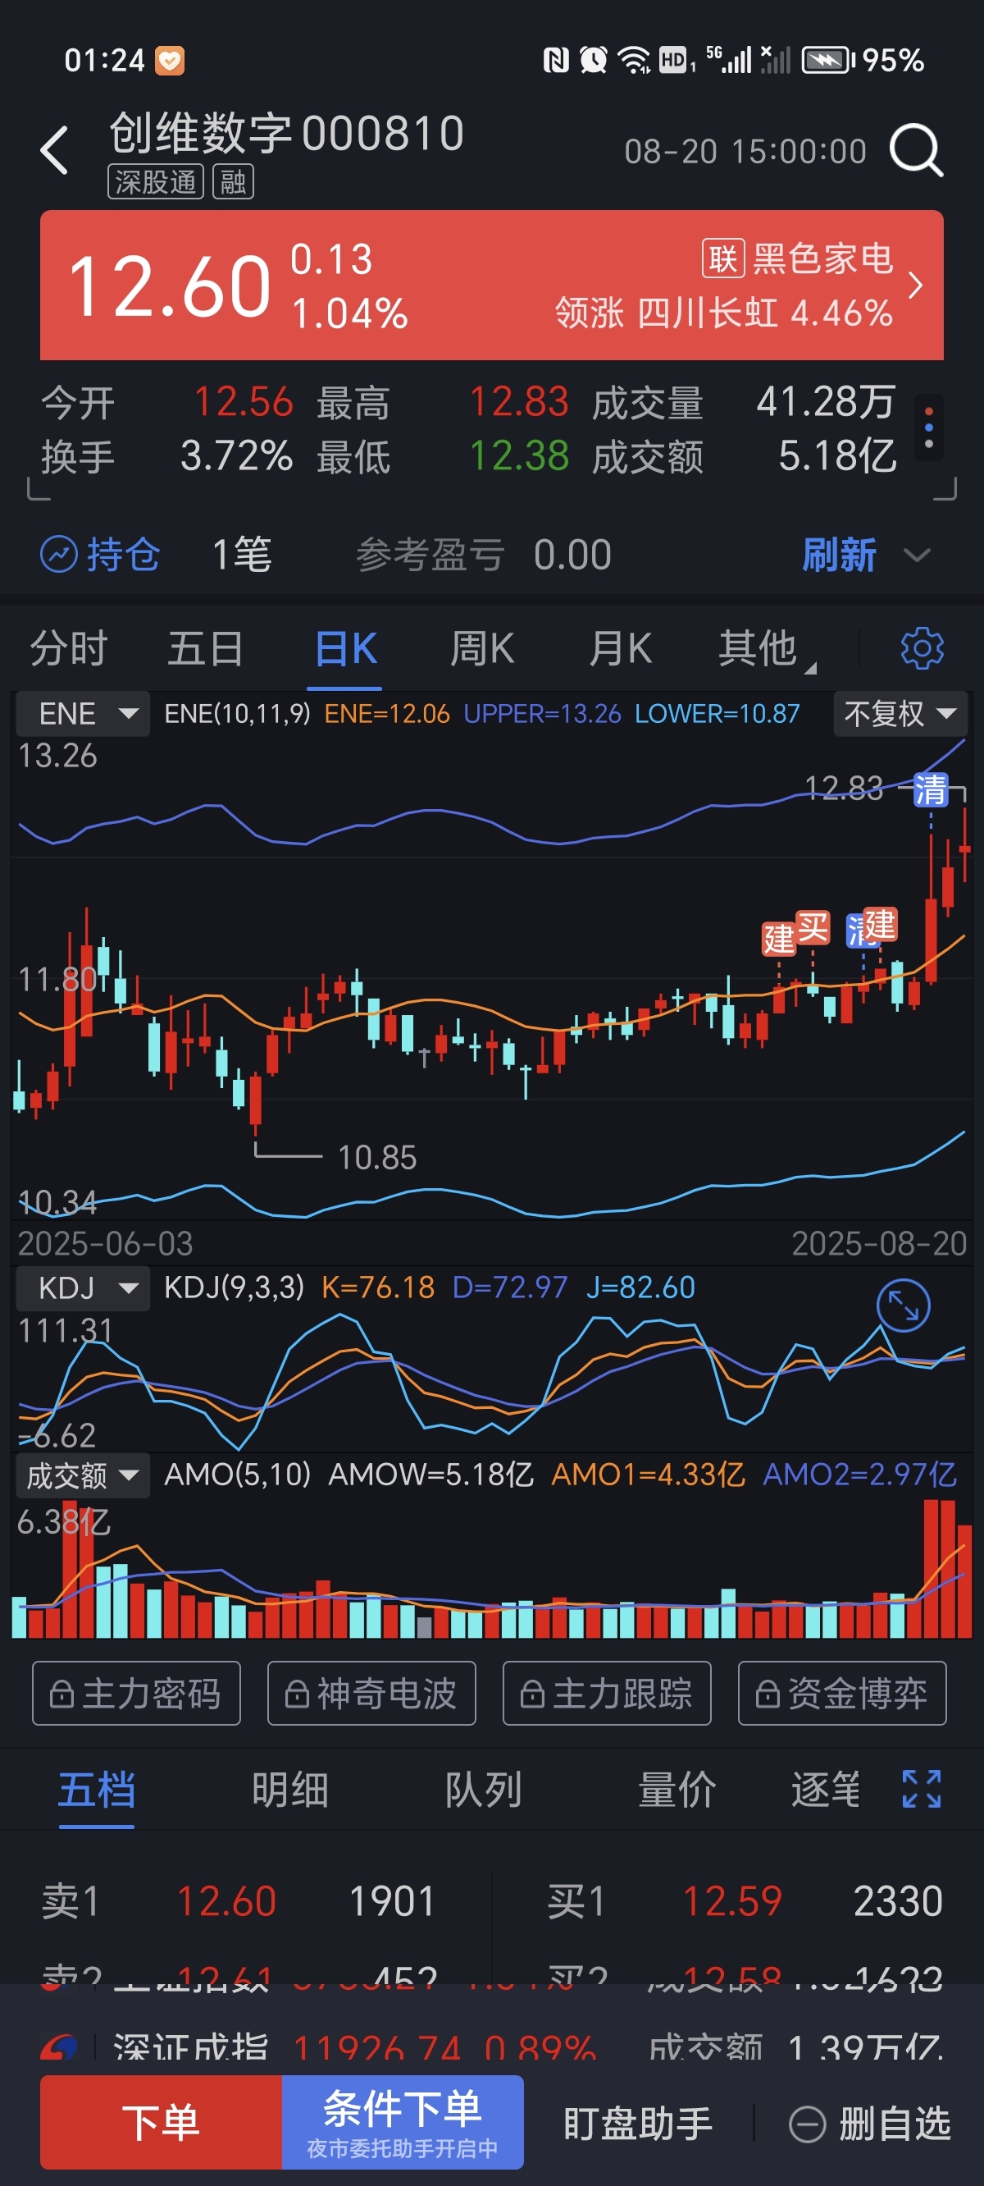
Task: Tap the 深股通 tag
Action: pyautogui.click(x=155, y=181)
